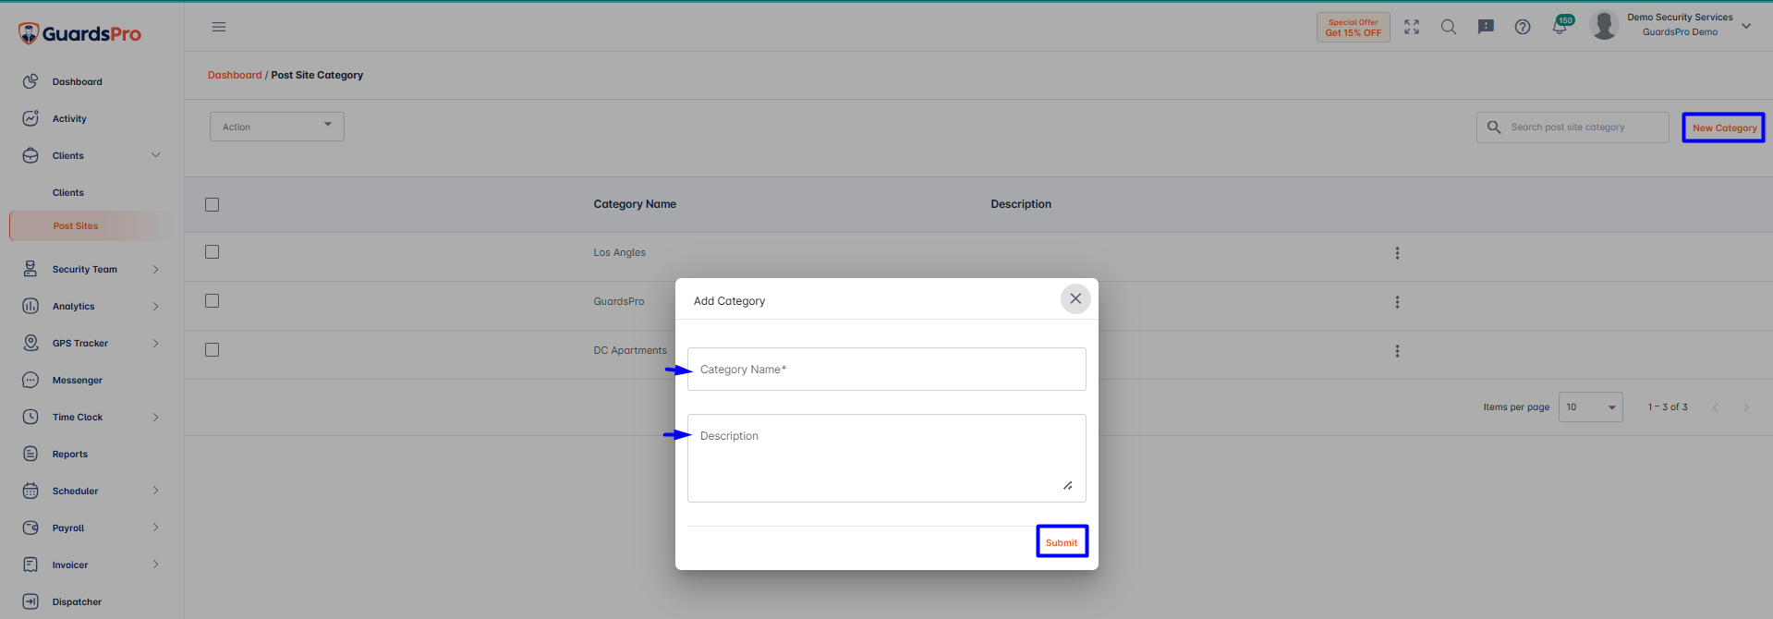Open three-dot menu for Los Angles row

pyautogui.click(x=1397, y=253)
